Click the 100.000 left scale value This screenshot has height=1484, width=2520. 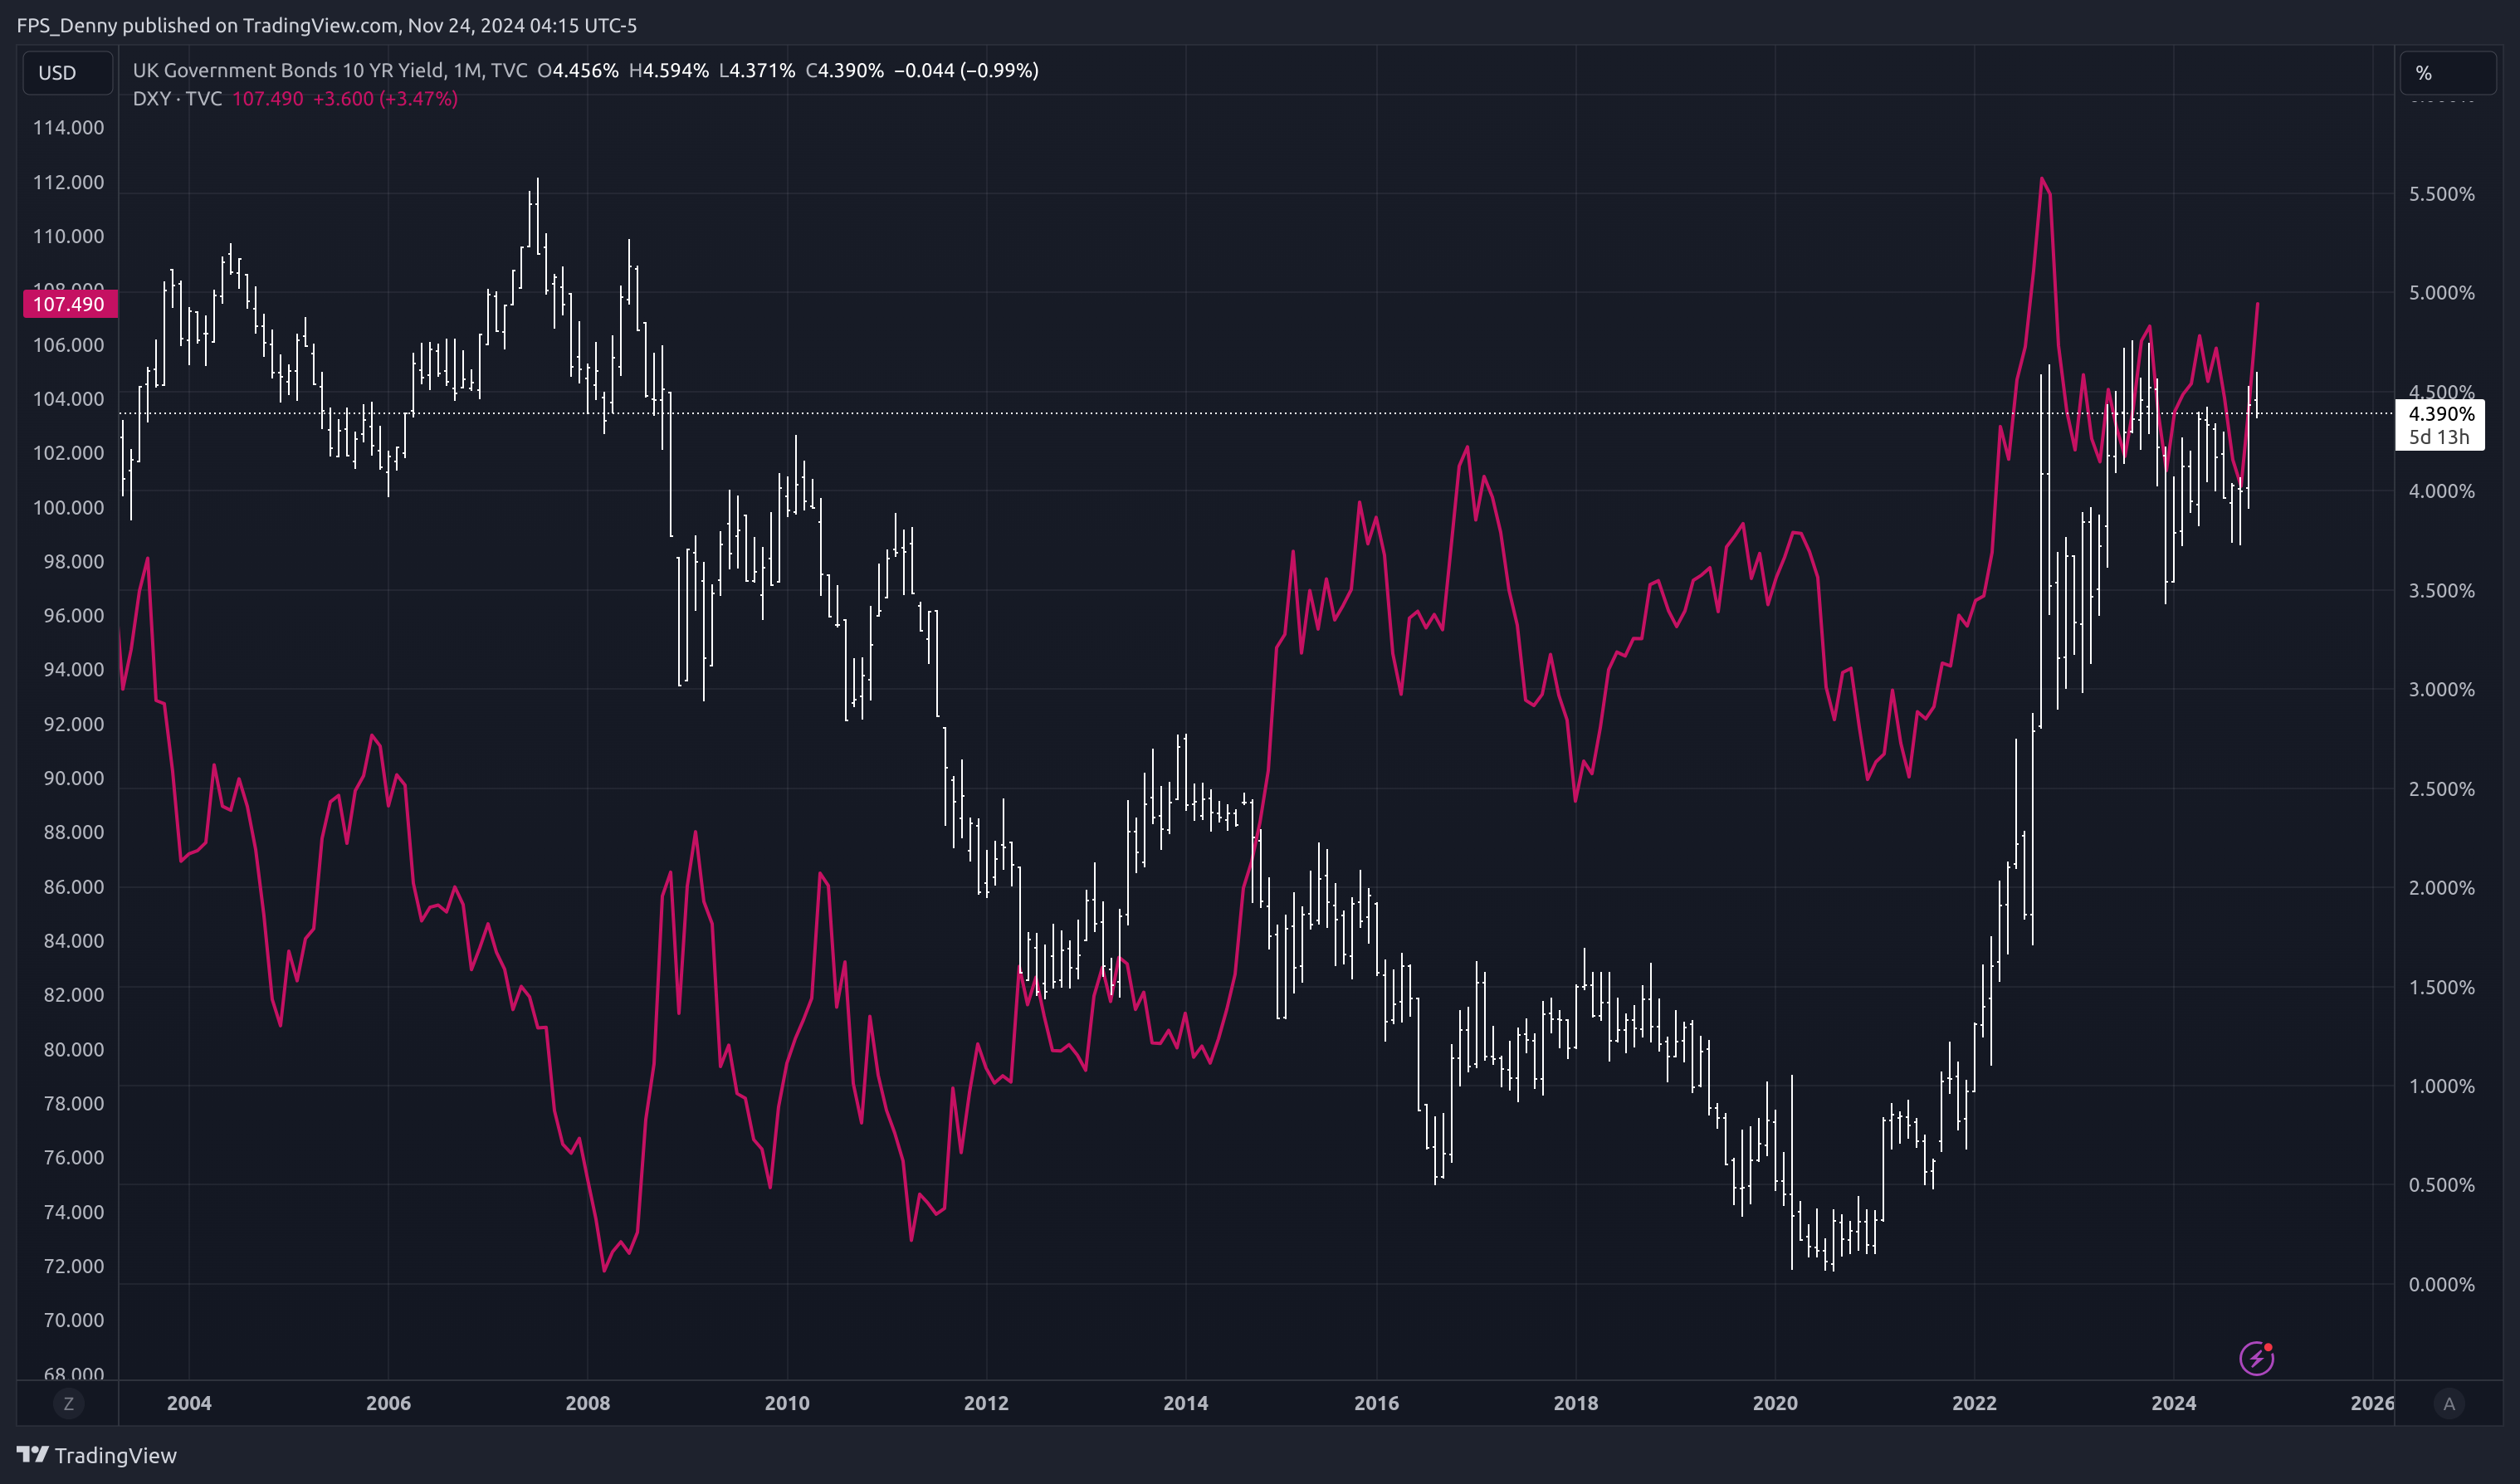click(x=68, y=507)
